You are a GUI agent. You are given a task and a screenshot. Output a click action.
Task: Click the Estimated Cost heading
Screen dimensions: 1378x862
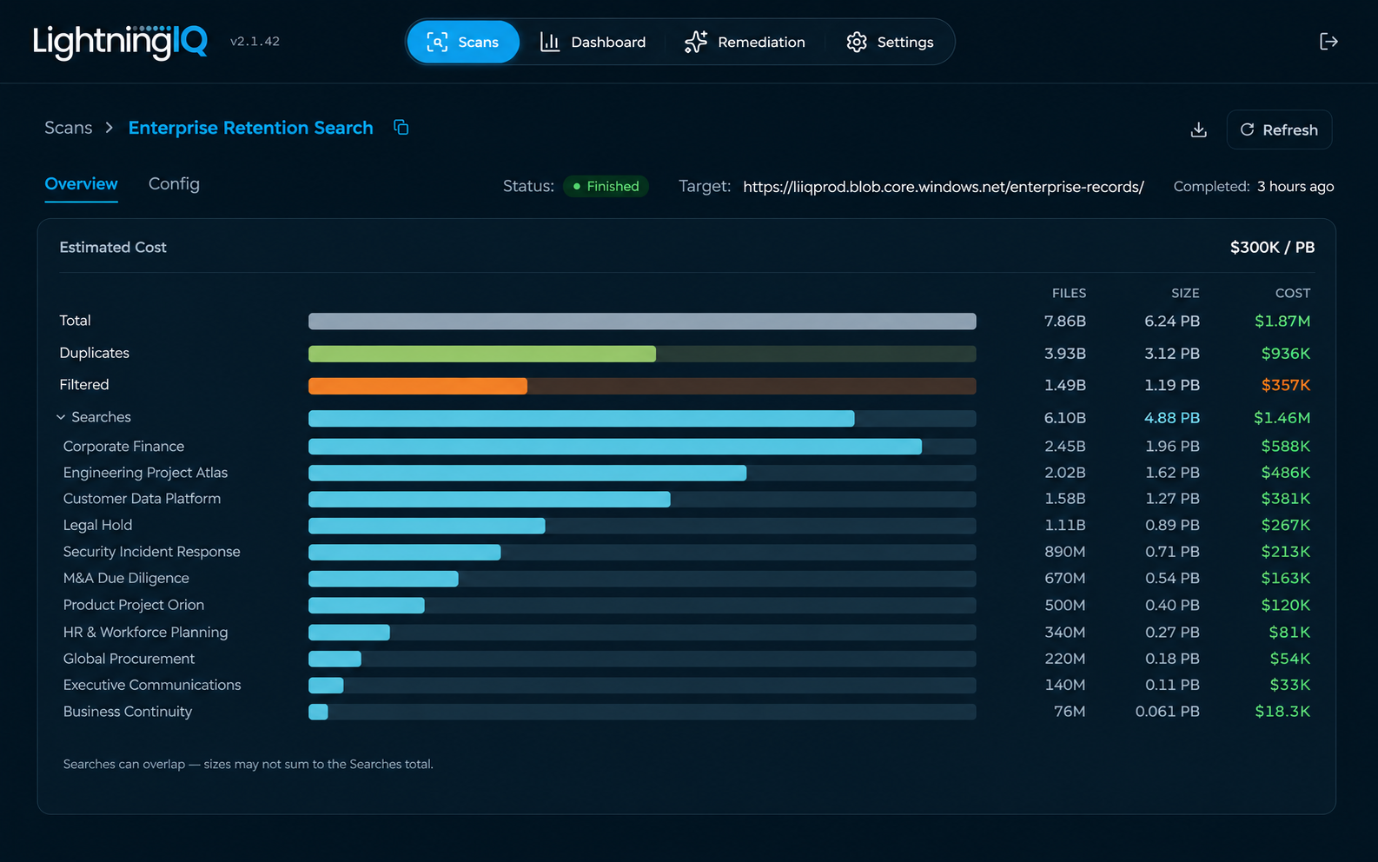[x=113, y=248]
